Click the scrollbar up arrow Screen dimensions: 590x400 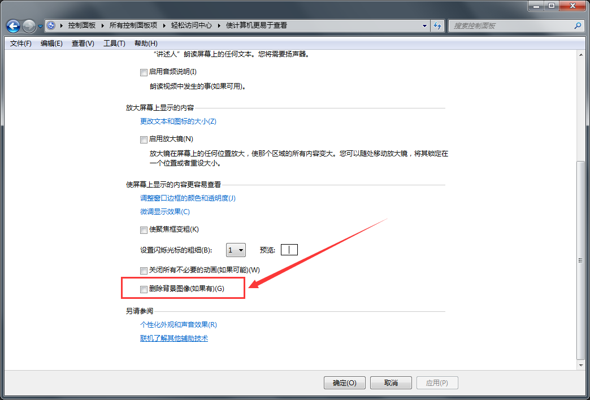click(580, 55)
